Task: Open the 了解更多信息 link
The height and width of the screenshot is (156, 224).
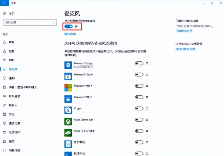Action: pyautogui.click(x=184, y=31)
